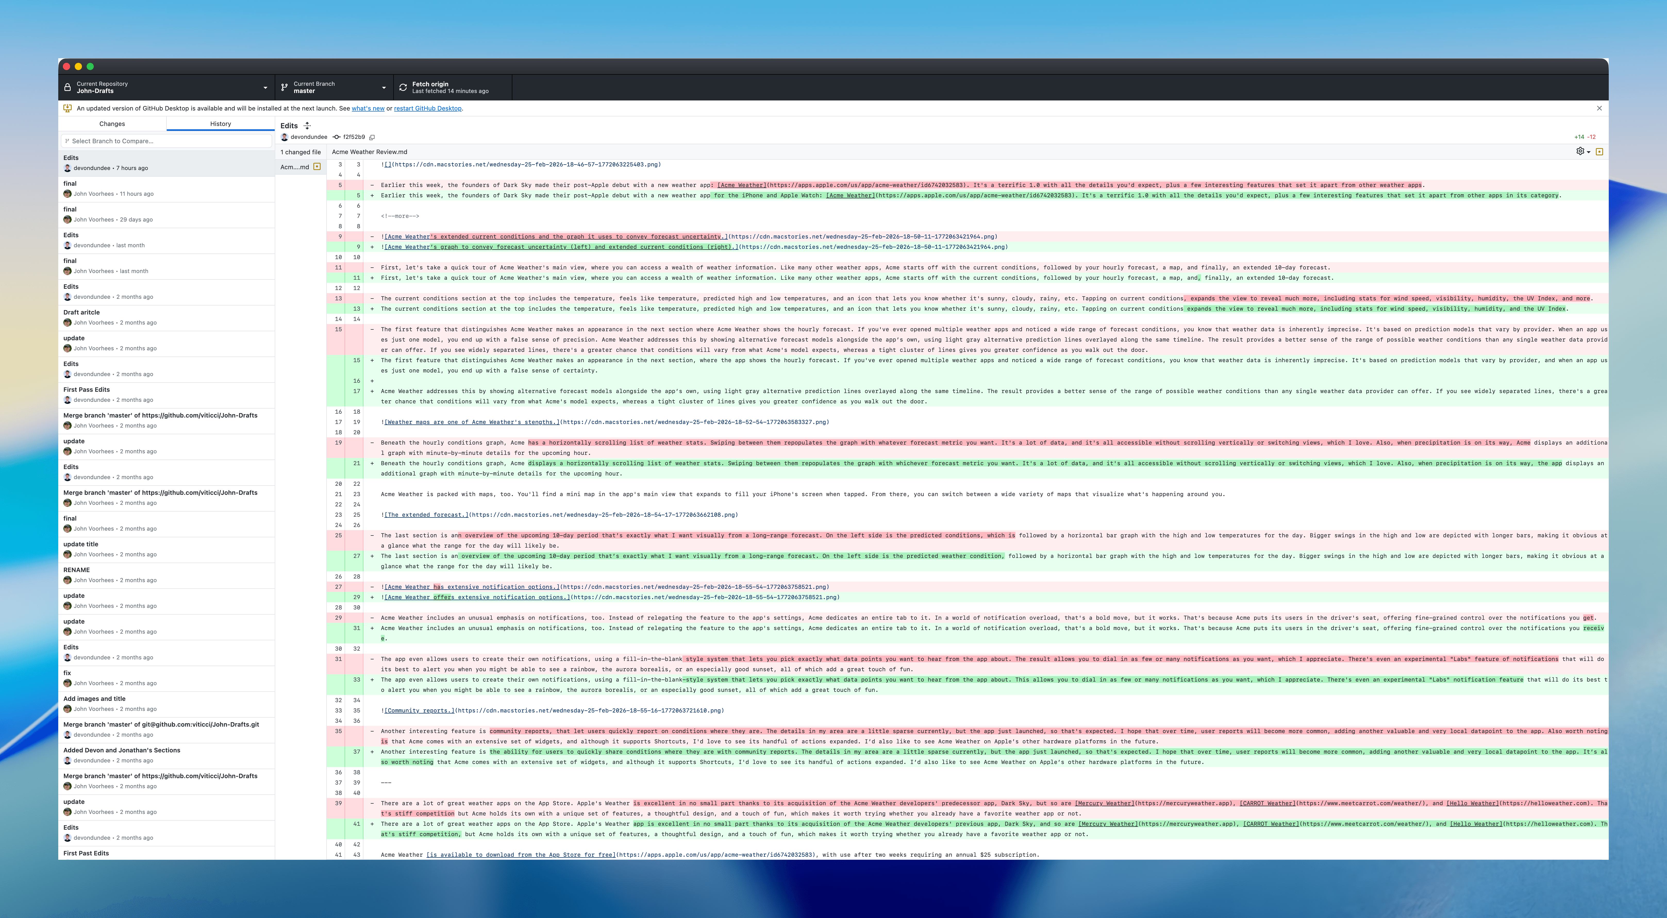
Task: Click the '+14' additions count
Action: coord(1579,137)
